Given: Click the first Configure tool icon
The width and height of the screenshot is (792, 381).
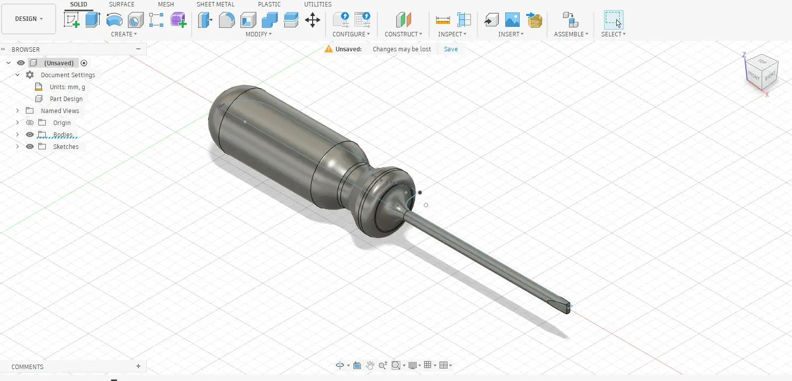Looking at the screenshot, I should (341, 20).
